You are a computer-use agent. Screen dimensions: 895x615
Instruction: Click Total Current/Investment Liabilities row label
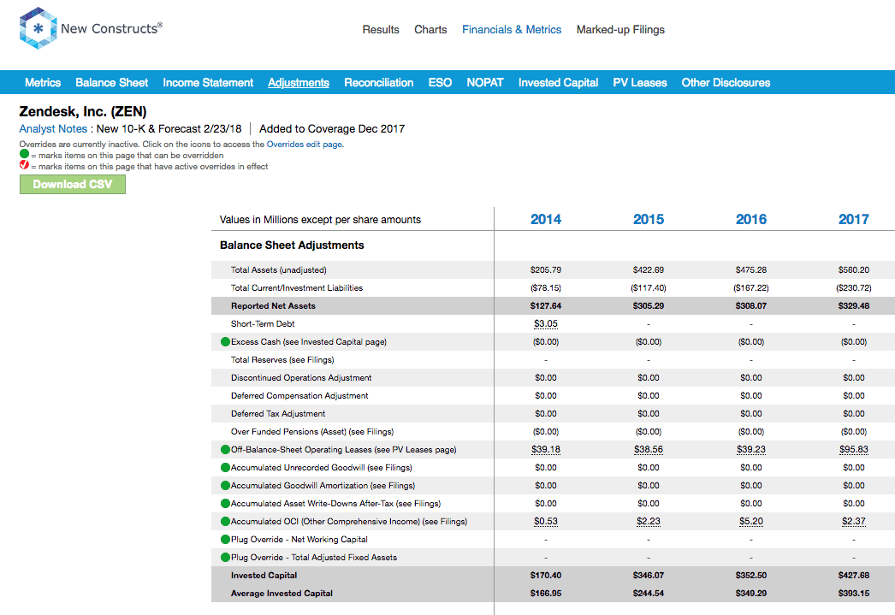[297, 288]
